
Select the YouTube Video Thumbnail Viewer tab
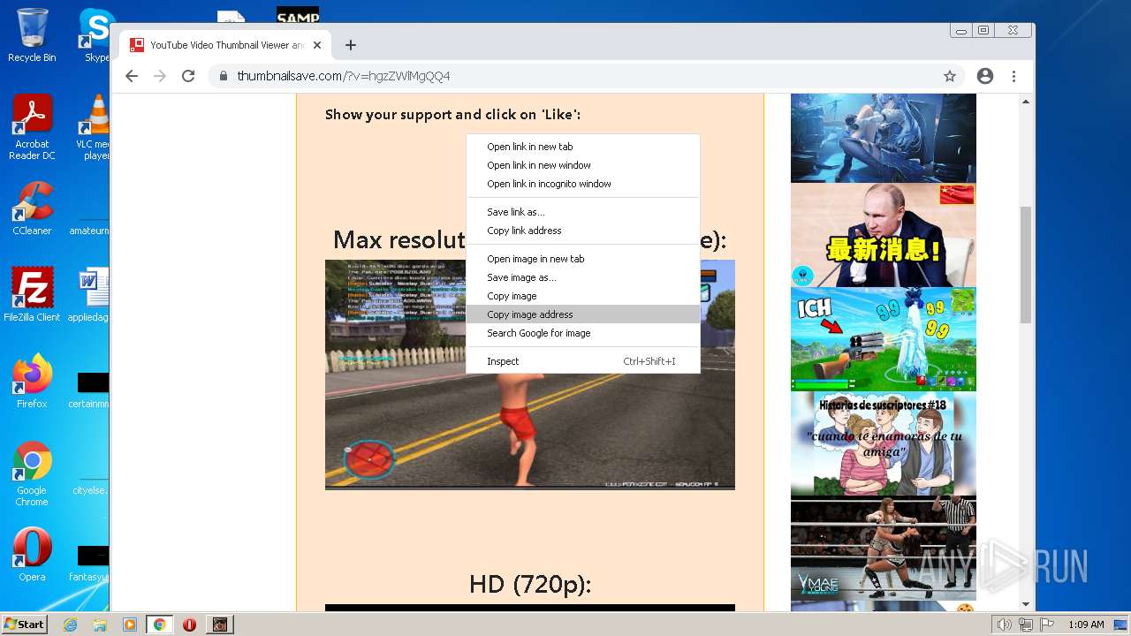226,45
